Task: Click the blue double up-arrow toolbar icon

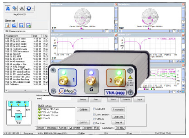Action: click(8, 8)
